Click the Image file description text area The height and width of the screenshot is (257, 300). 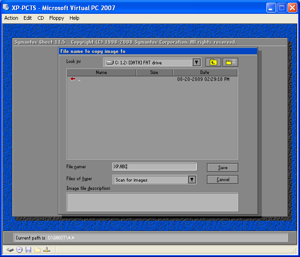tap(152, 202)
